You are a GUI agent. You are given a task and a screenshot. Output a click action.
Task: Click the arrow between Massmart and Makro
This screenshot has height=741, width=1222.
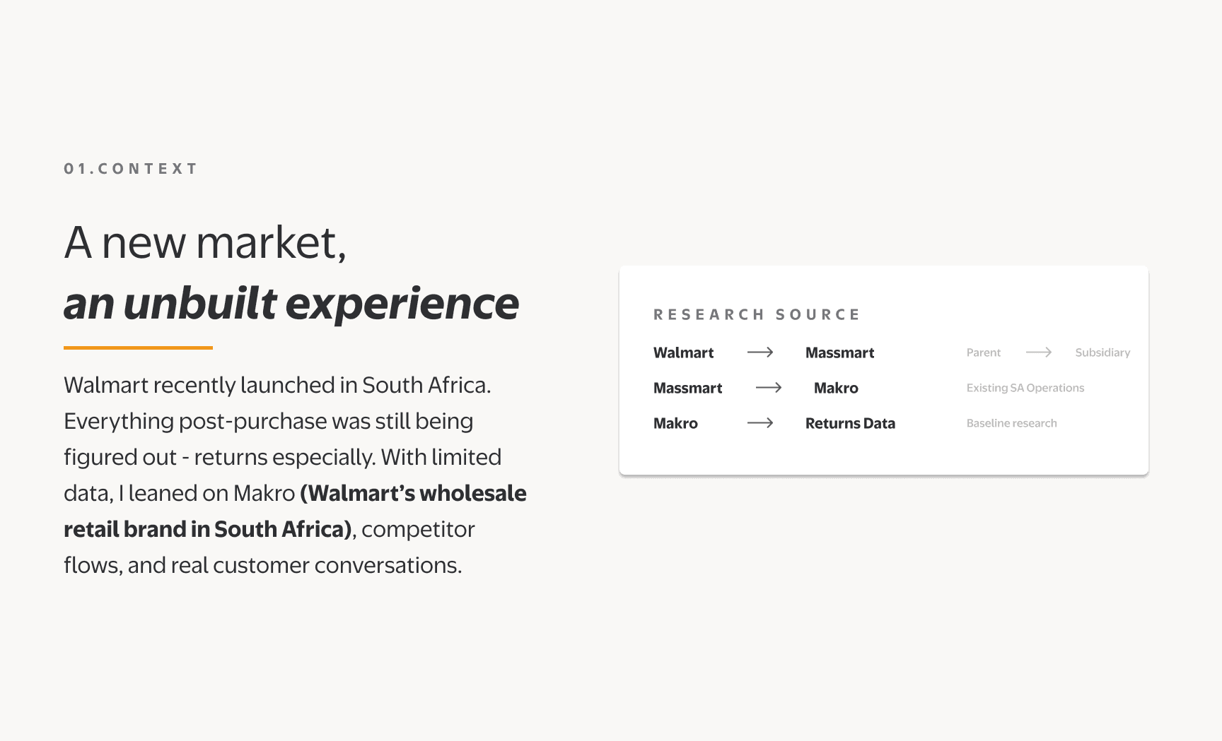(769, 388)
